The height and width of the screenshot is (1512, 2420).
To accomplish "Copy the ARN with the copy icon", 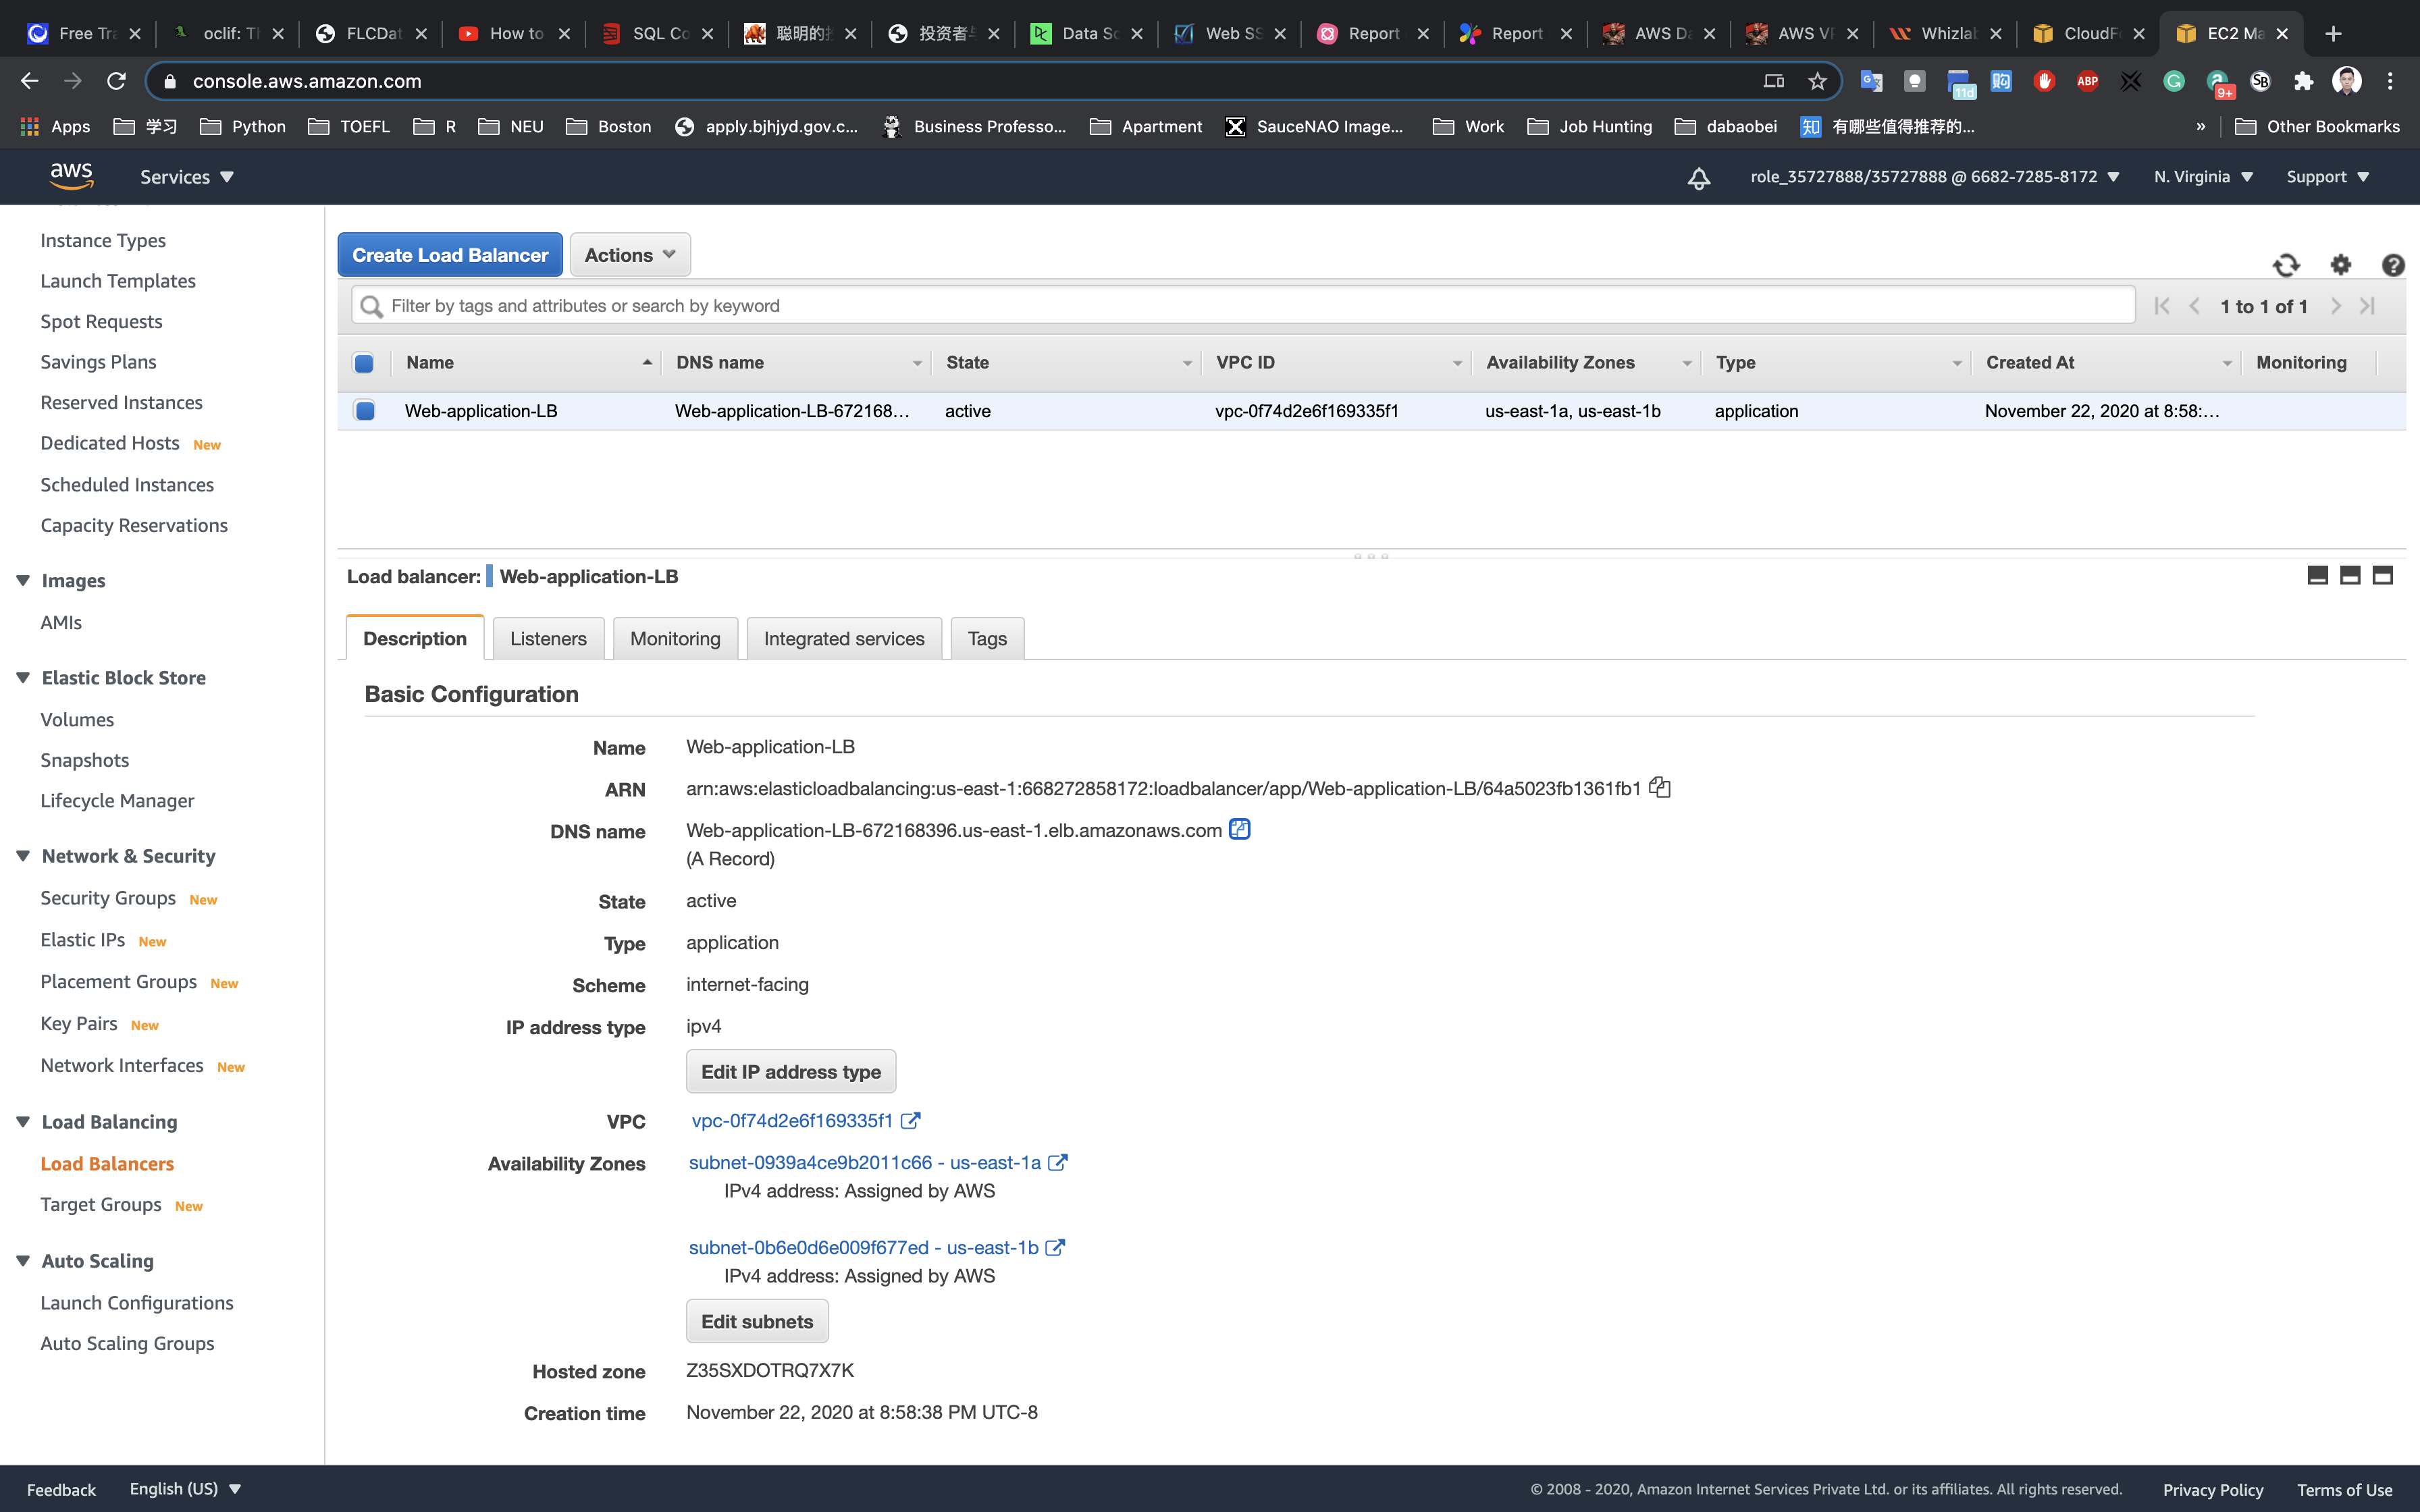I will click(1660, 787).
